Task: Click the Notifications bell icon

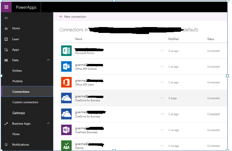Action: 6,144
